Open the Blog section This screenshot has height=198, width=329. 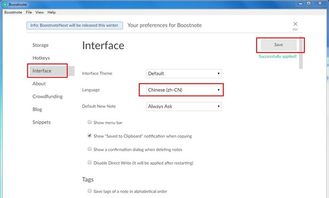37,109
